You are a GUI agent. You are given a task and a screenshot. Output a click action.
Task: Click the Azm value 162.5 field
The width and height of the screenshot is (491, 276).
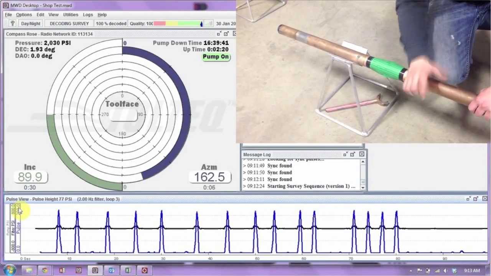click(209, 177)
